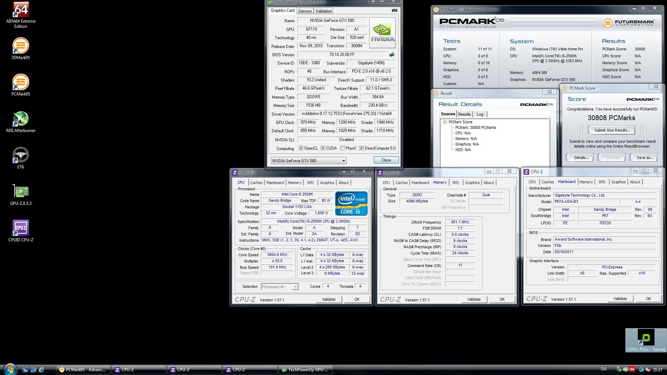The image size is (667, 375).
Task: Click the NVIDIA logo in GPU-Z
Action: [382, 33]
